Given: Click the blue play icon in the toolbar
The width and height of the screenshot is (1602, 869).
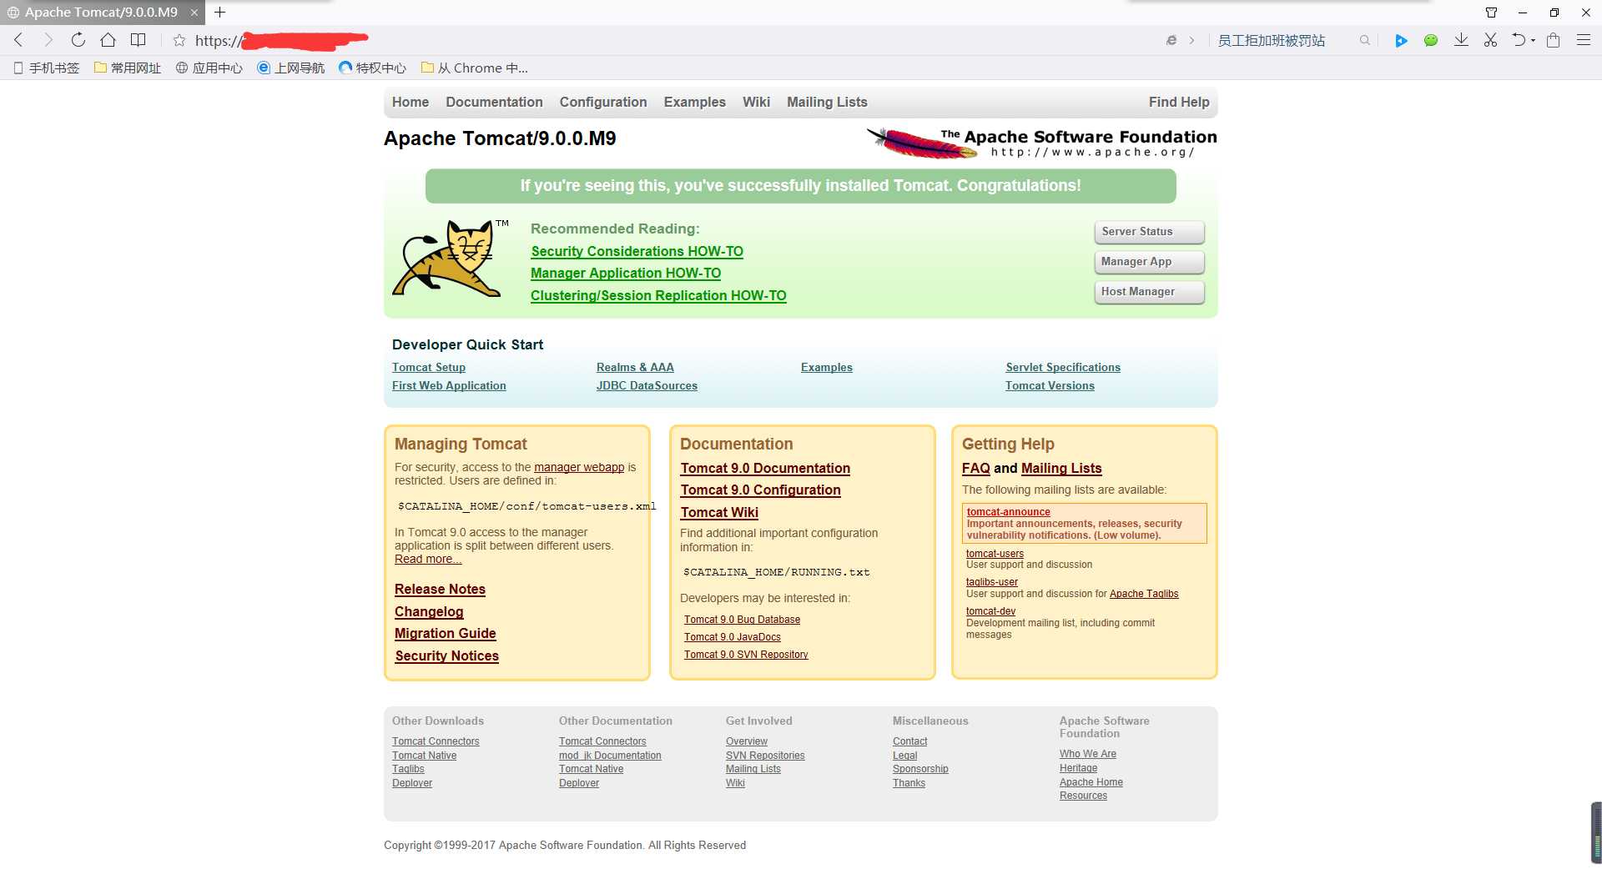Looking at the screenshot, I should pos(1401,40).
